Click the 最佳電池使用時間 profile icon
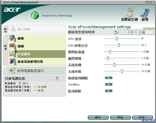This screenshot has height=123, width=156. [x=13, y=62]
